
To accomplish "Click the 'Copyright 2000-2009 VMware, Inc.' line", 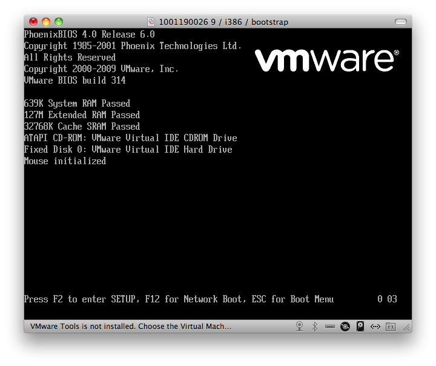I will 101,68.
